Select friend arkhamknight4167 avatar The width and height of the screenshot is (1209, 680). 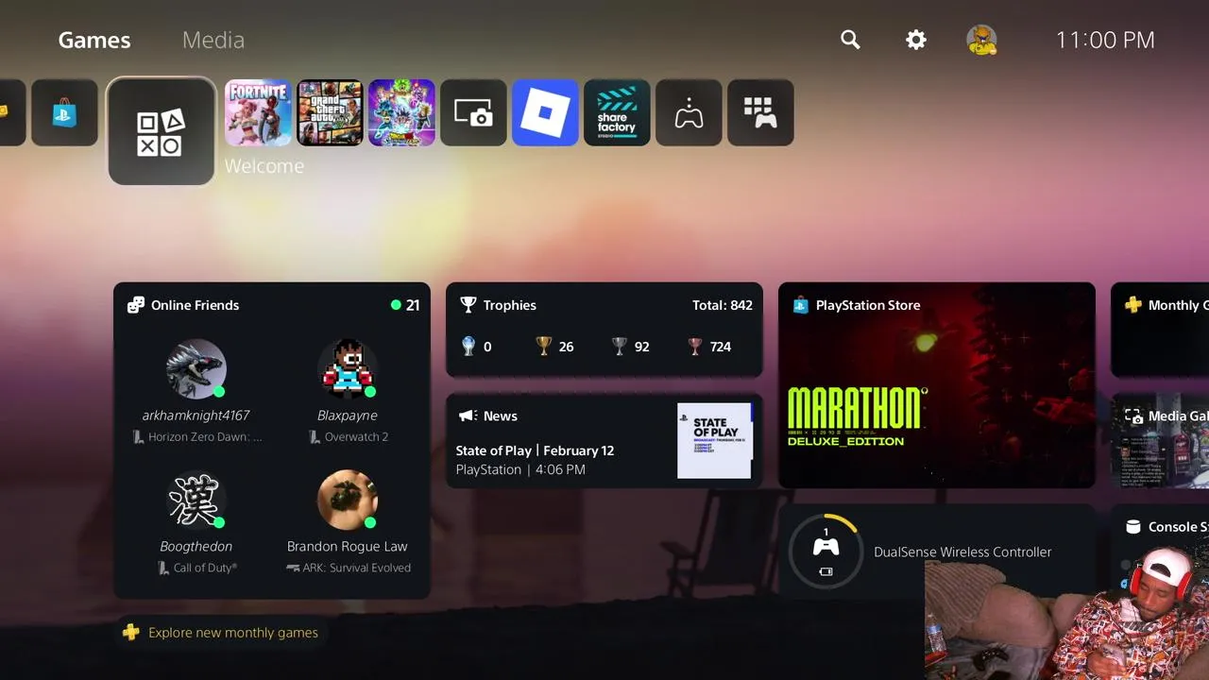(x=196, y=369)
